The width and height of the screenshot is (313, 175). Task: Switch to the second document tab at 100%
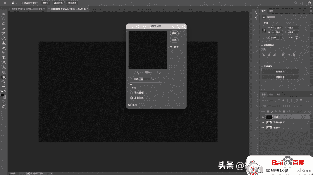pyautogui.click(x=69, y=9)
